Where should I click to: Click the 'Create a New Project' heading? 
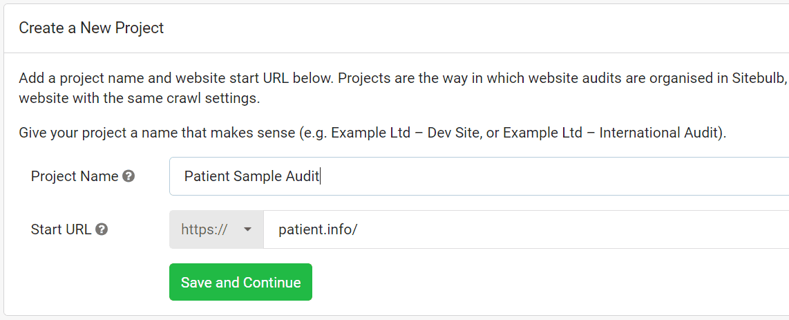92,28
